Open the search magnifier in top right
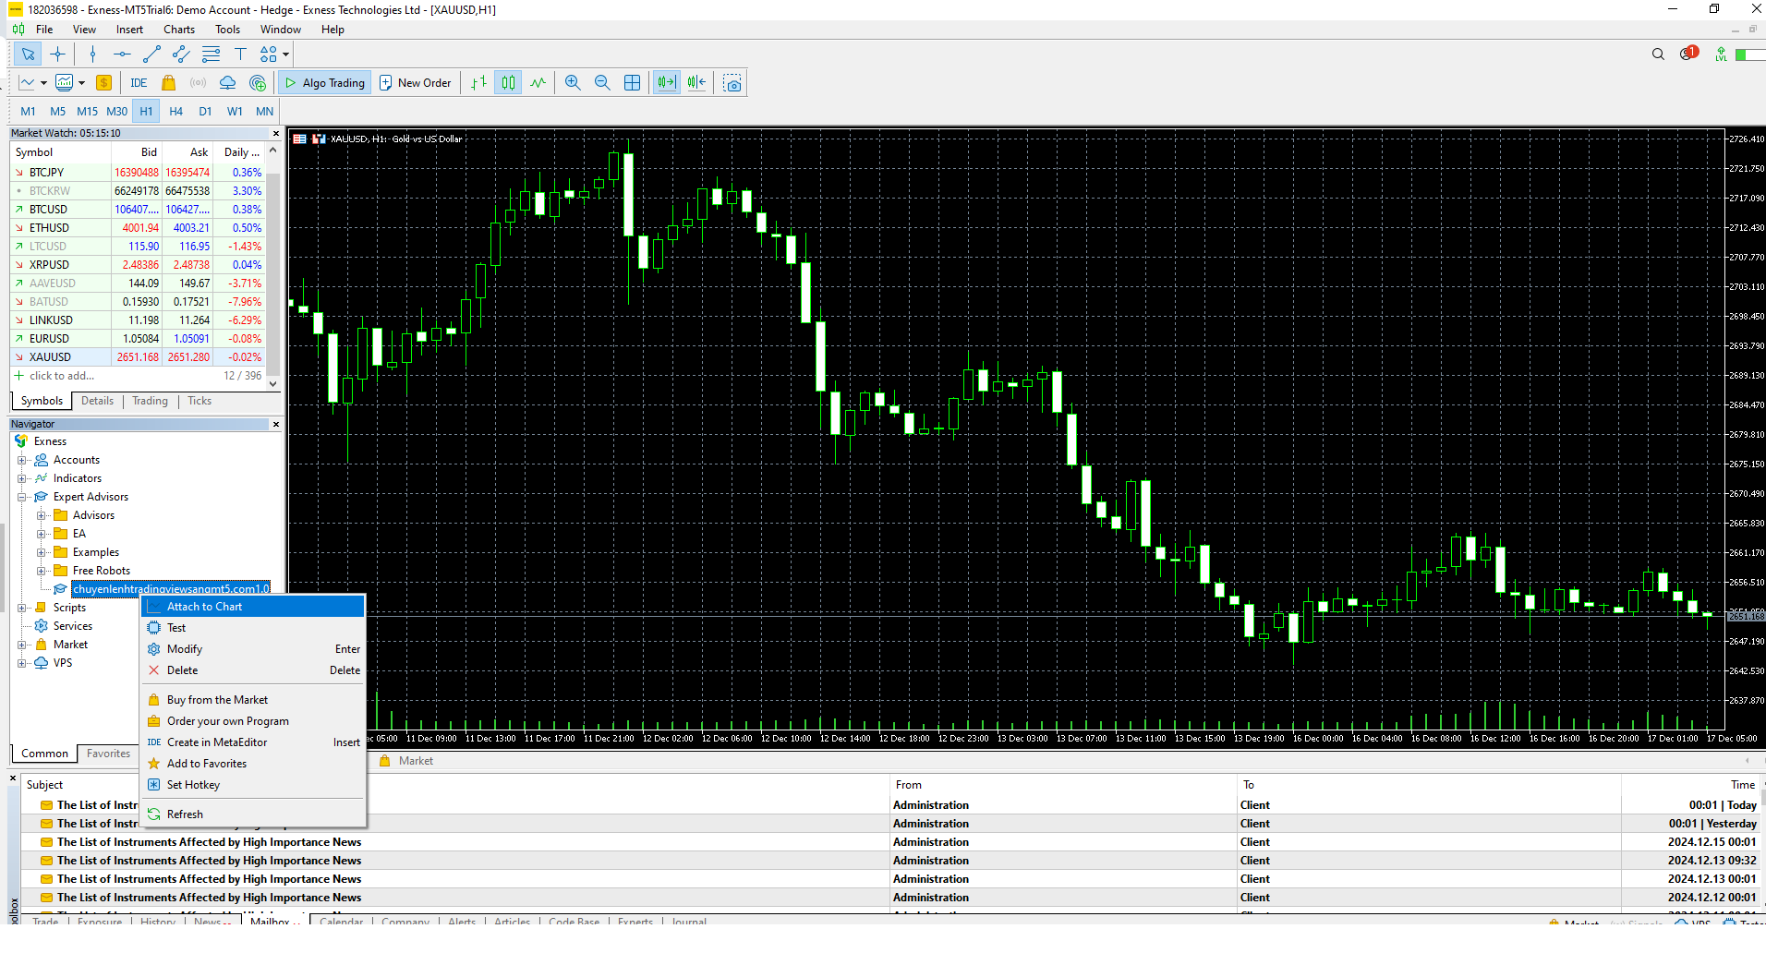The width and height of the screenshot is (1766, 953). coord(1658,54)
